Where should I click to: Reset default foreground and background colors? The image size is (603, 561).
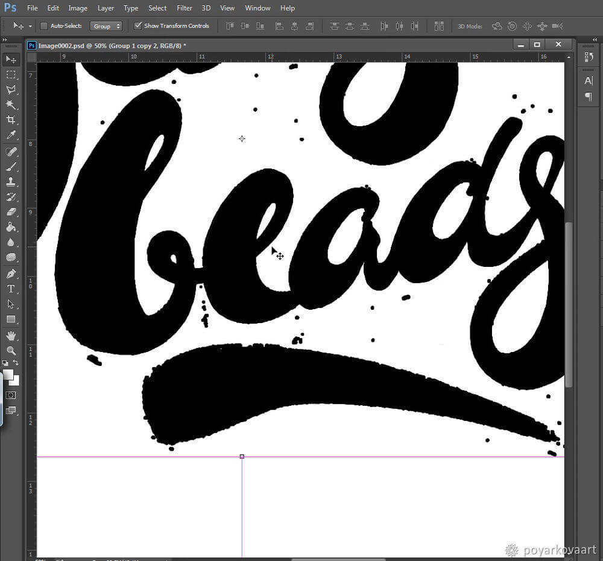tap(5, 362)
